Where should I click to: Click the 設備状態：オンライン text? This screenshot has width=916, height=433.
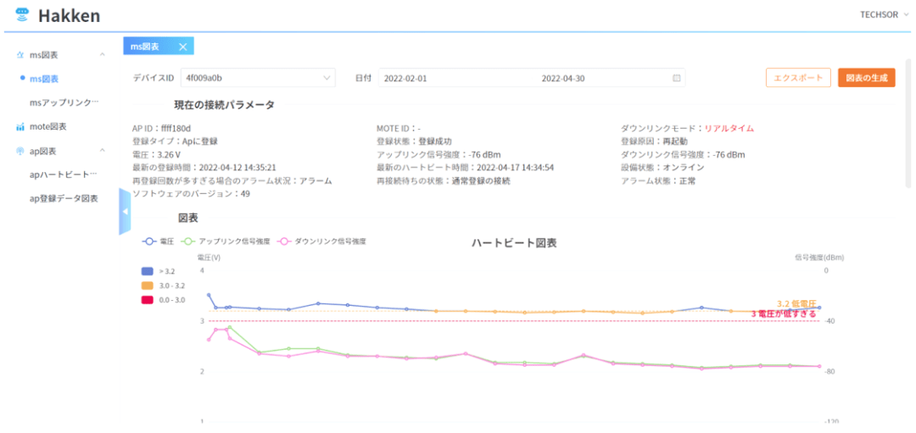tap(662, 168)
